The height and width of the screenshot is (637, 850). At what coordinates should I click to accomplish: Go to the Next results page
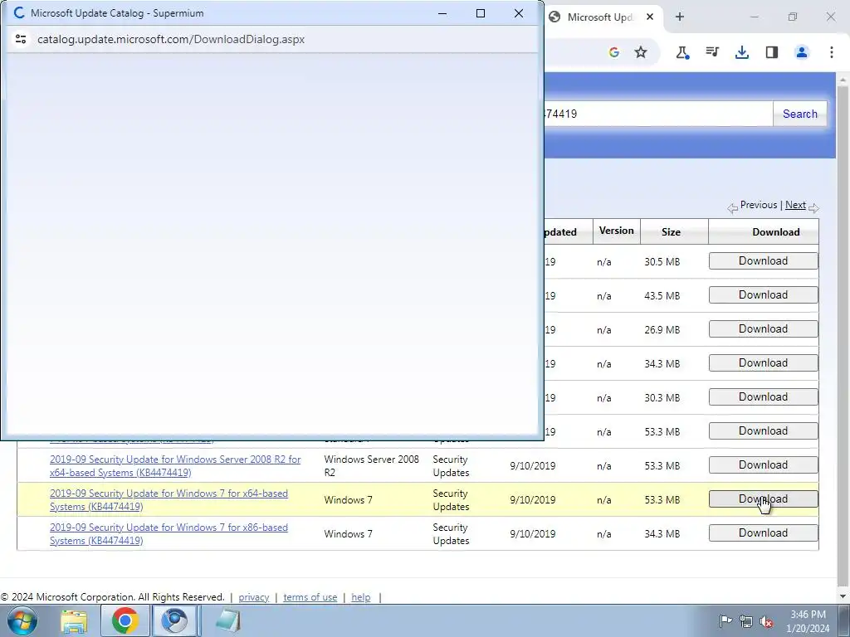coord(795,205)
